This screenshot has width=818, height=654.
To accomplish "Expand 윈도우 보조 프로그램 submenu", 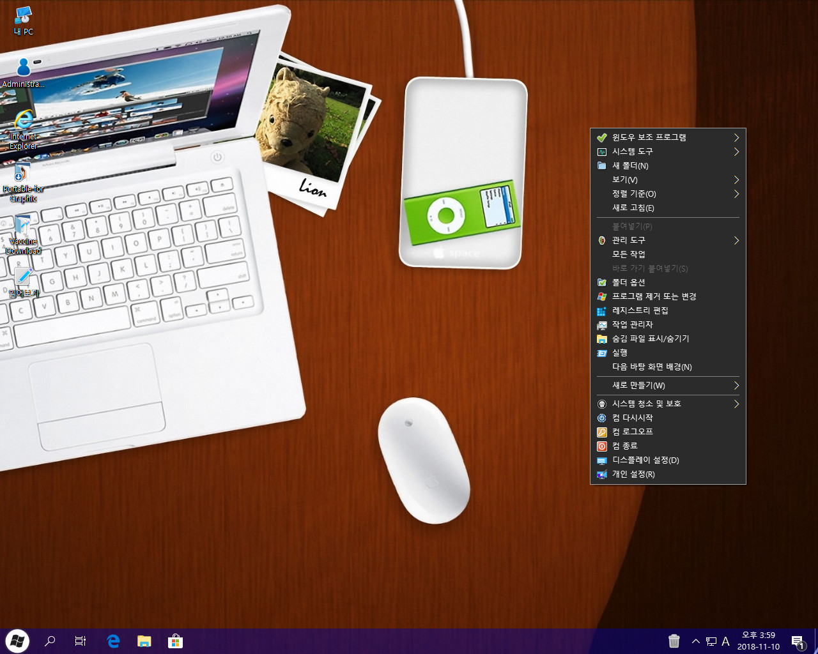I will [668, 137].
